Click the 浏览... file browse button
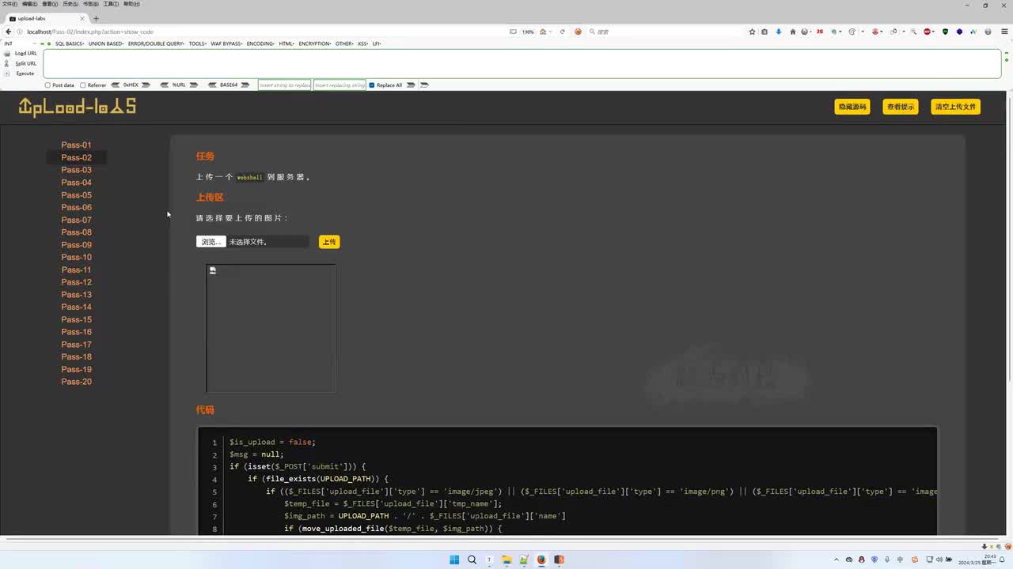The height and width of the screenshot is (569, 1013). pos(211,242)
